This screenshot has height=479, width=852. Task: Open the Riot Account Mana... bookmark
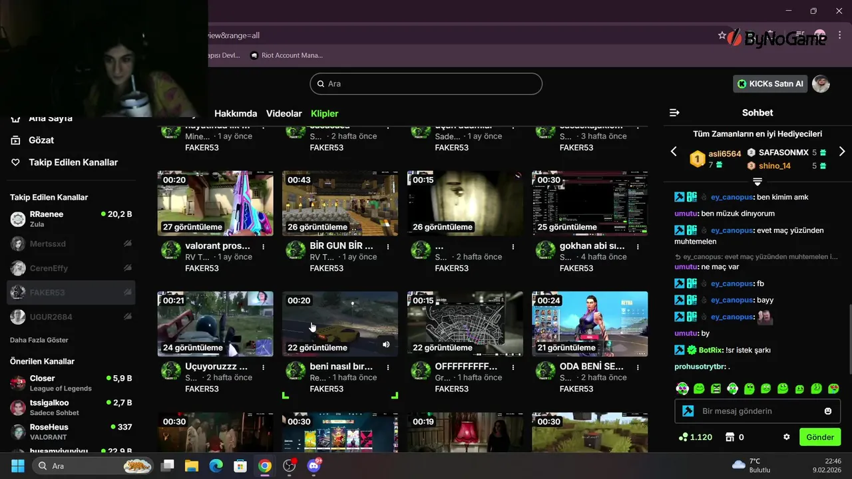click(286, 55)
